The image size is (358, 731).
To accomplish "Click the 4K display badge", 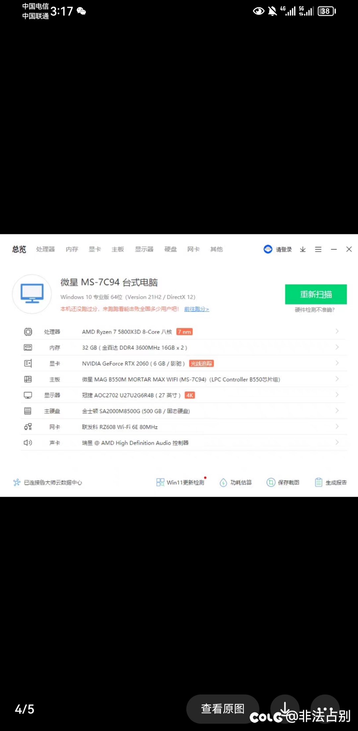I will (190, 395).
